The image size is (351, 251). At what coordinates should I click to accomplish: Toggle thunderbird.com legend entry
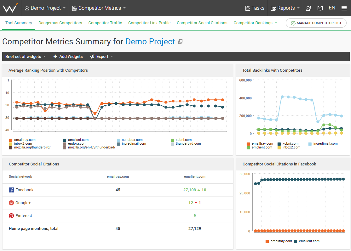(x=186, y=144)
